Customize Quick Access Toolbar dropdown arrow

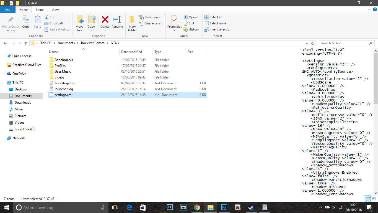[x=22, y=3]
